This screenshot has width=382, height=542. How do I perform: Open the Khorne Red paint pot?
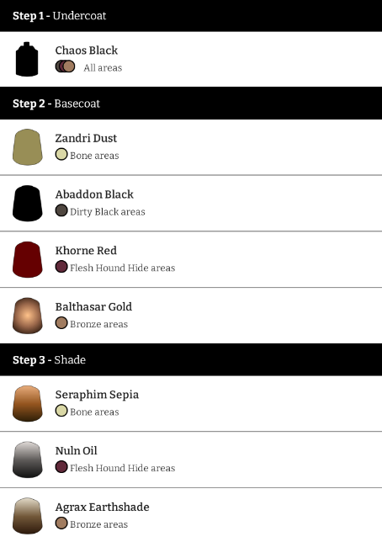pos(28,259)
